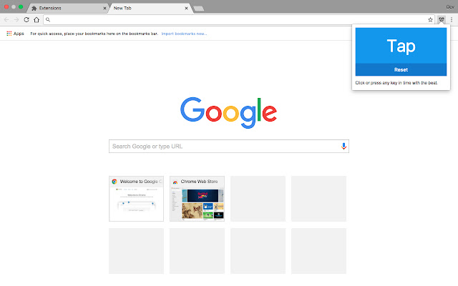The image size is (458, 286).
Task: Click Import bookmarks now link
Action: [184, 34]
